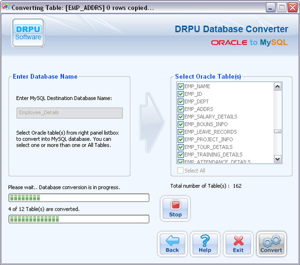The width and height of the screenshot is (300, 265).
Task: Go back with the Back arrow button
Action: tap(172, 244)
